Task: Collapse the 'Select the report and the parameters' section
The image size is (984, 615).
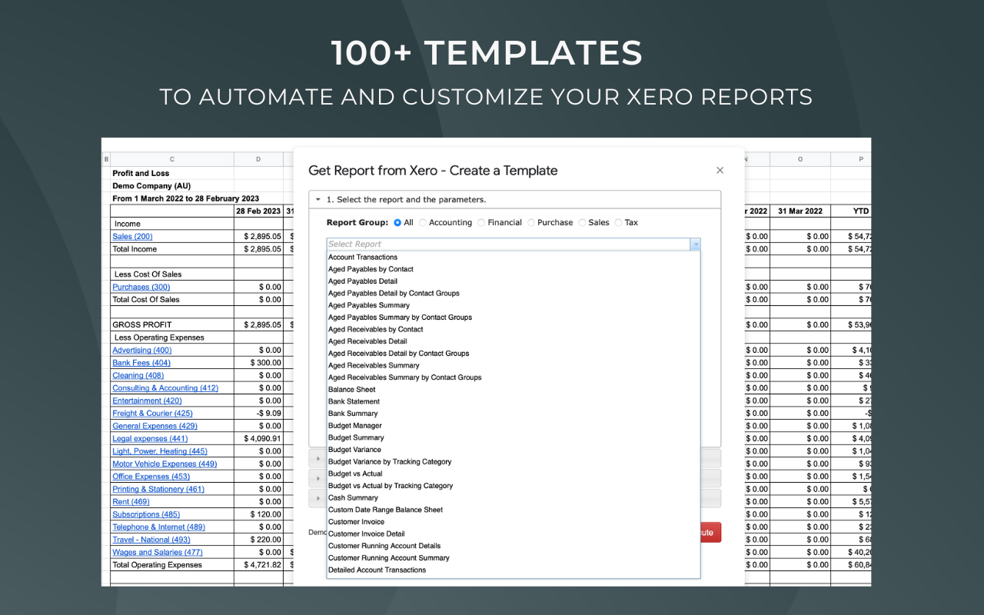Action: [x=318, y=200]
